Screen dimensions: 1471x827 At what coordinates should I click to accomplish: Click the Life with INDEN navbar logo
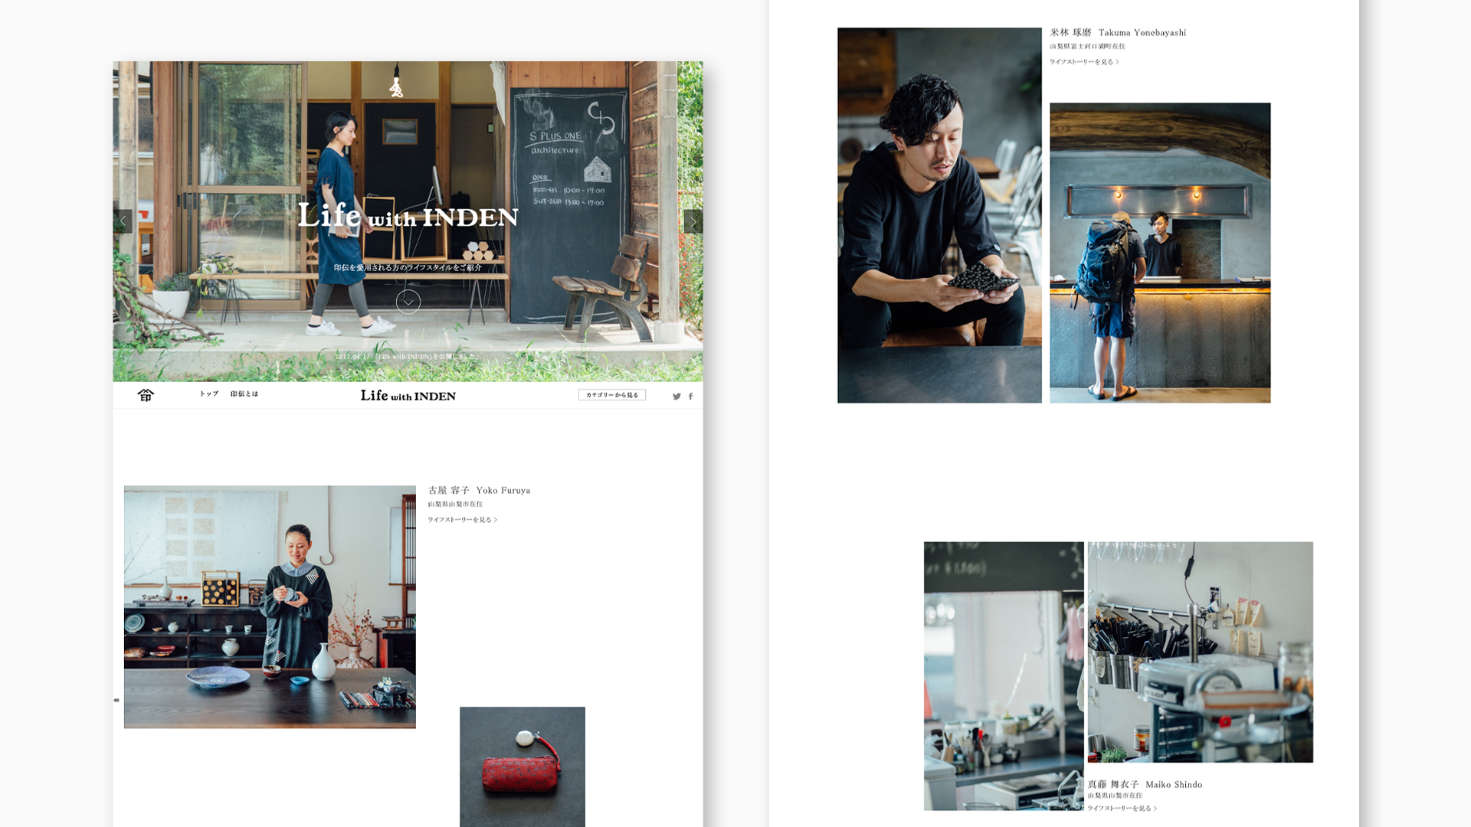(408, 395)
